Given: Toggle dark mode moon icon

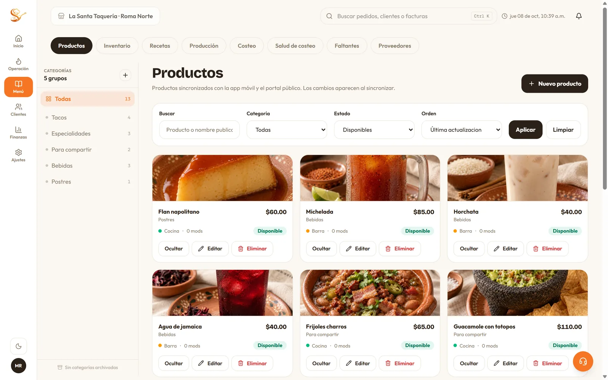Looking at the screenshot, I should click(x=18, y=346).
